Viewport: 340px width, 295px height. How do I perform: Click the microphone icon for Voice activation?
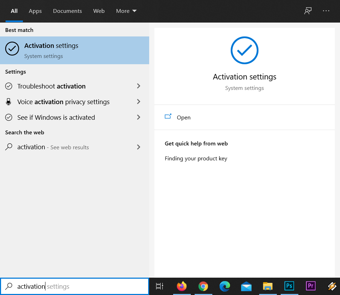tap(8, 102)
